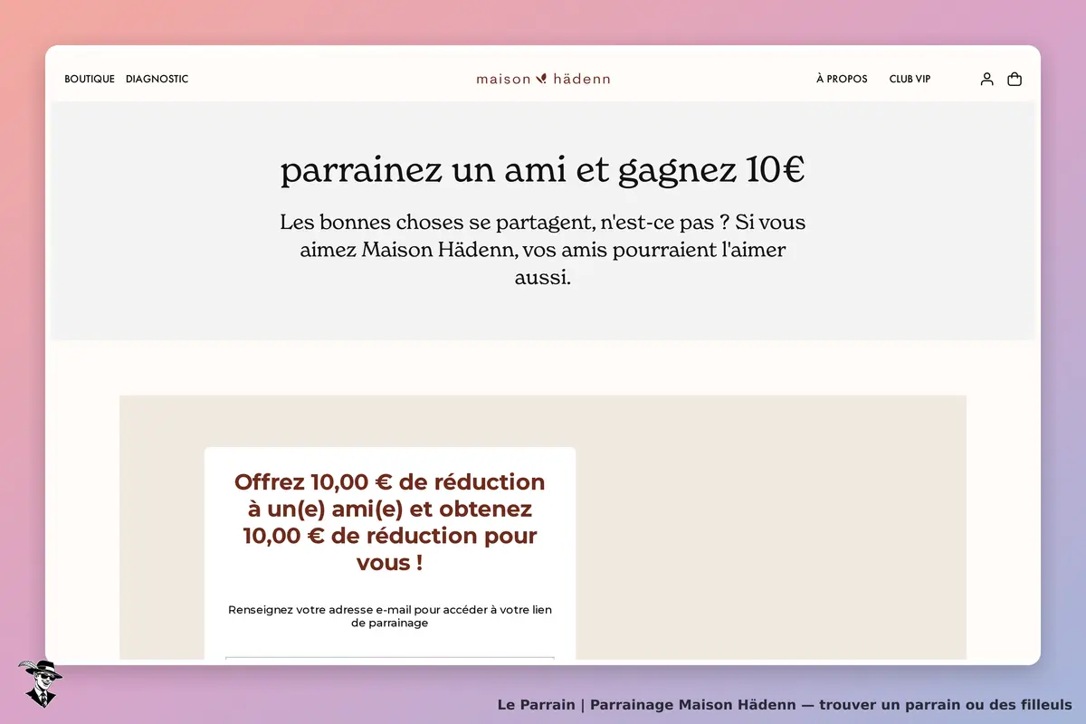Click the Maison Hädenn logo
Screen dimensions: 1086x724
(x=543, y=79)
